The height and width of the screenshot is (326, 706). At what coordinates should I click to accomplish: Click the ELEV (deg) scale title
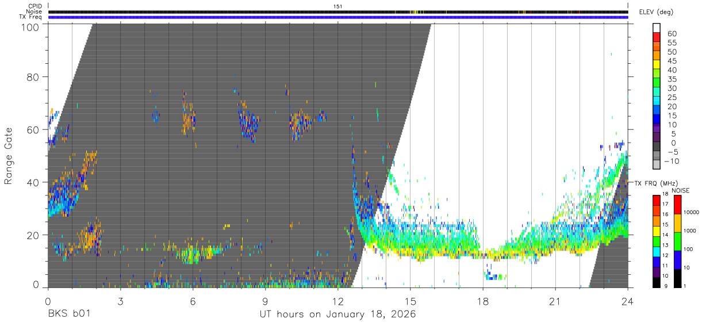tap(656, 12)
